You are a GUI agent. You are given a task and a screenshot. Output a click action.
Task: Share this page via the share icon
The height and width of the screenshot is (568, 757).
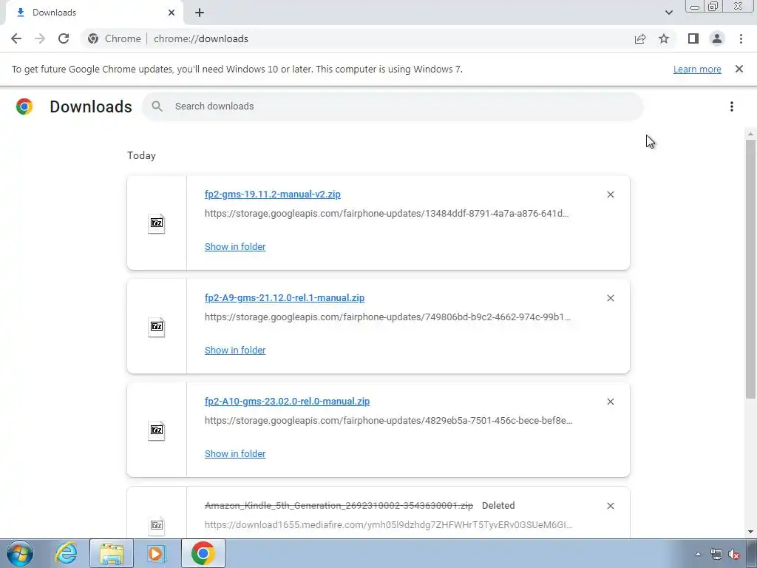640,38
